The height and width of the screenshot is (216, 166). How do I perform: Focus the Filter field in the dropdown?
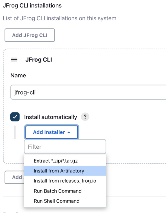[65, 147]
